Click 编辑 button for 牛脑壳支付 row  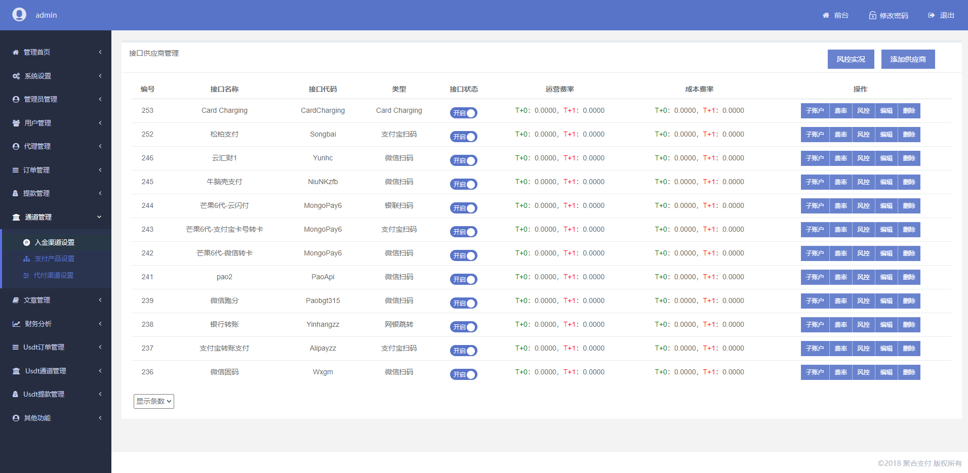(886, 182)
